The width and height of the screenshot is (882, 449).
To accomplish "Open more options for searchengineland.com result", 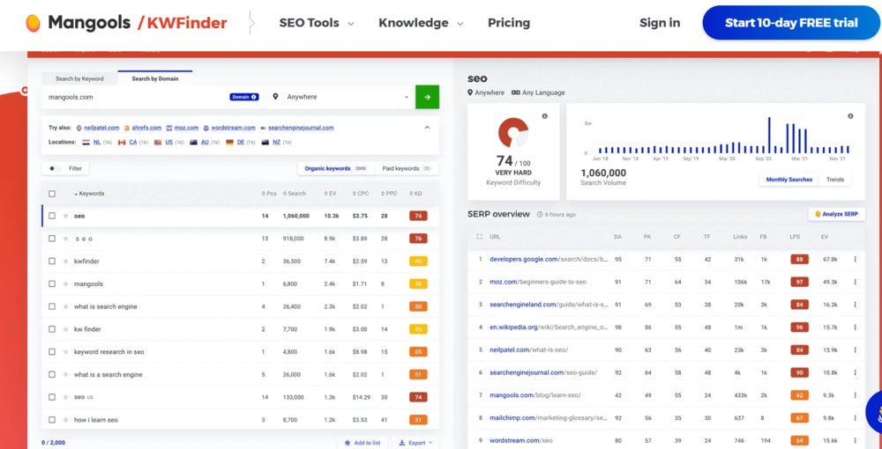I will (x=855, y=305).
